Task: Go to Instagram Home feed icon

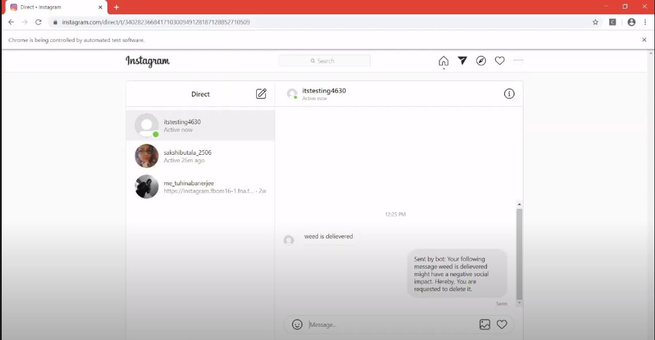Action: pyautogui.click(x=443, y=61)
